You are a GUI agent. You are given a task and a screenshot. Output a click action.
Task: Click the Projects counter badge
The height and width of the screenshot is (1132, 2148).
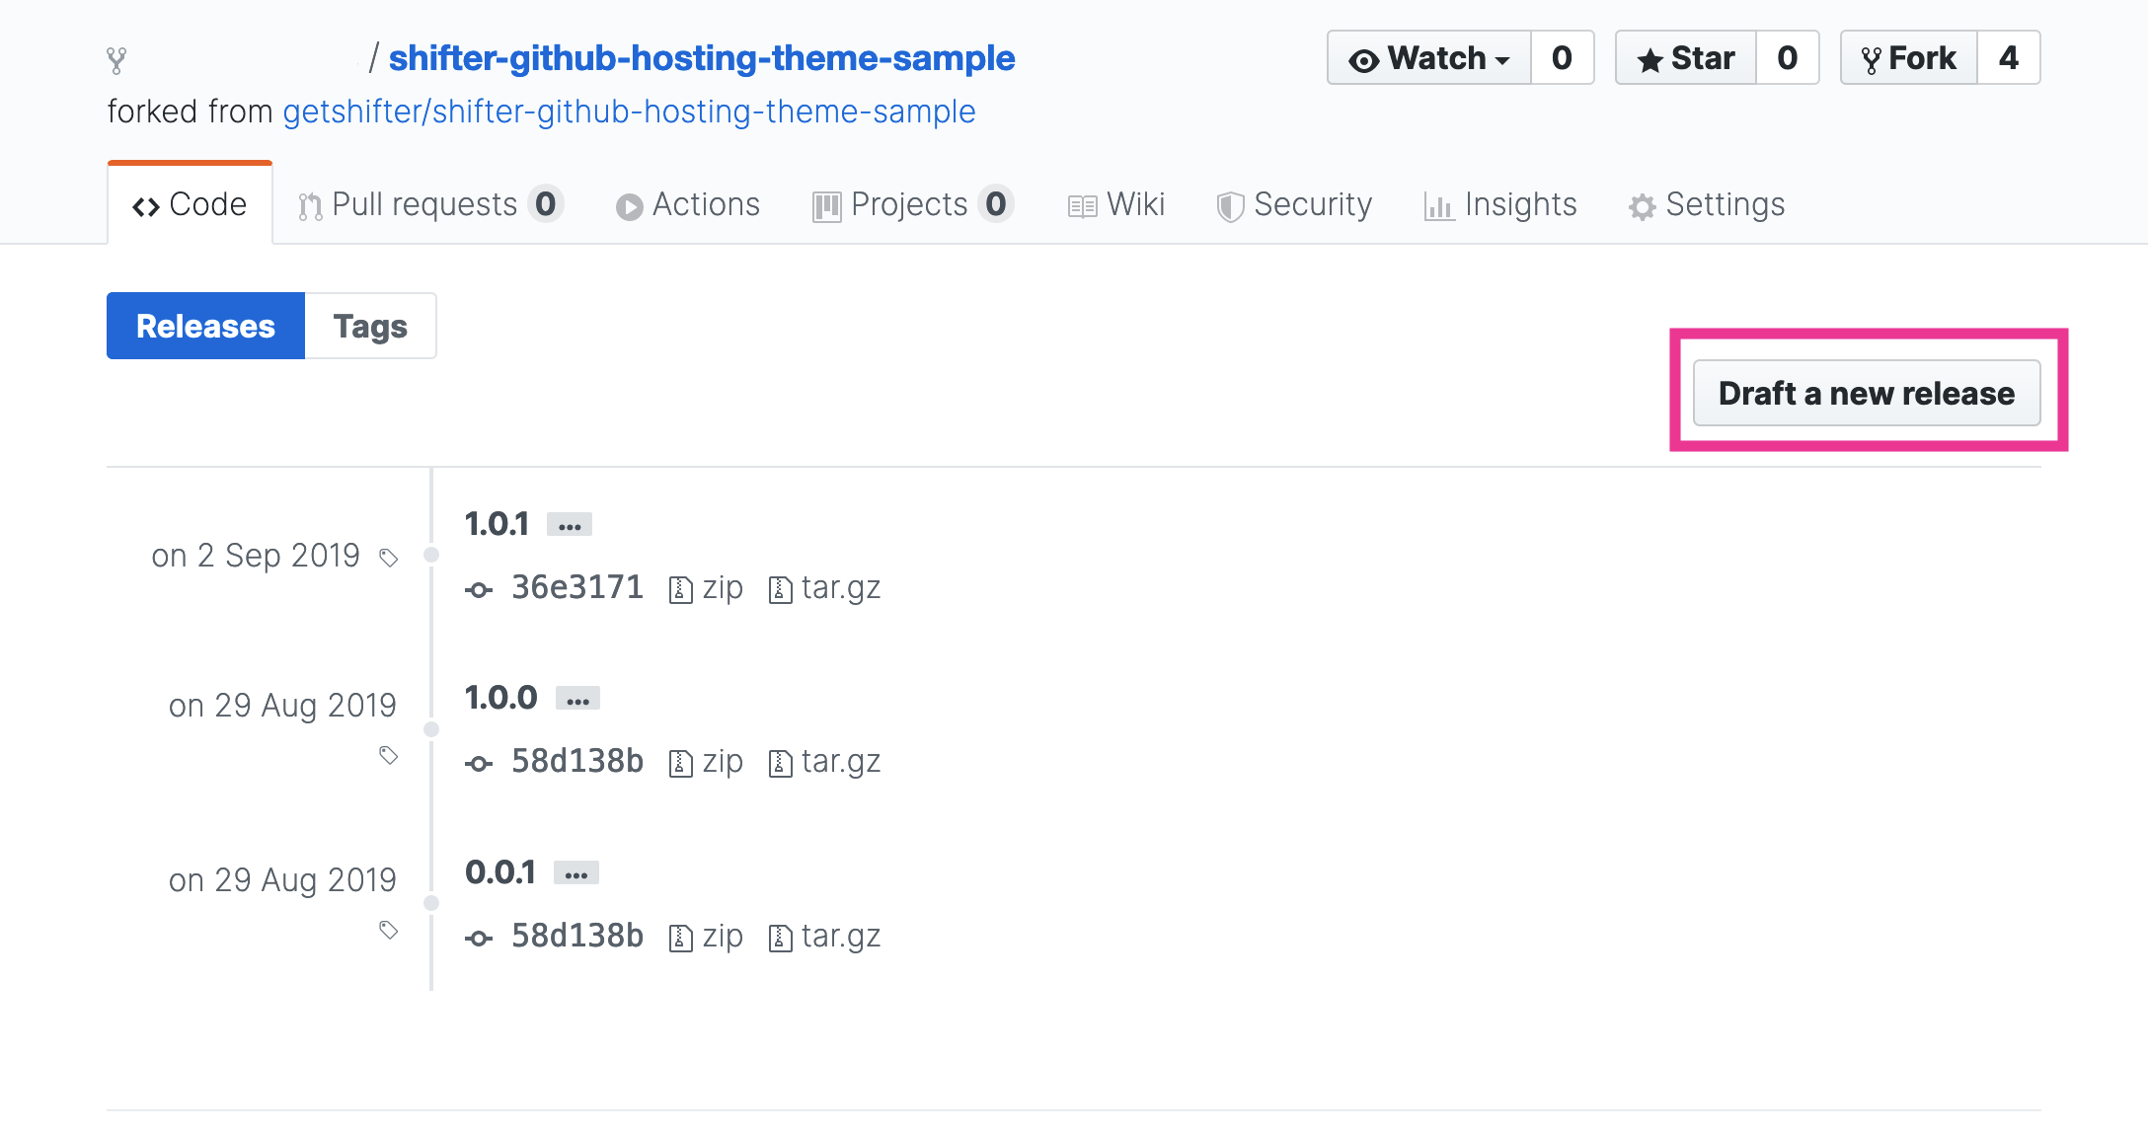[x=996, y=204]
